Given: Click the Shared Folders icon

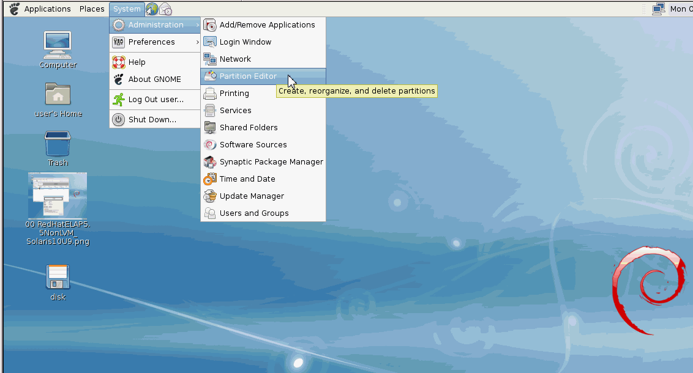Looking at the screenshot, I should pyautogui.click(x=210, y=128).
